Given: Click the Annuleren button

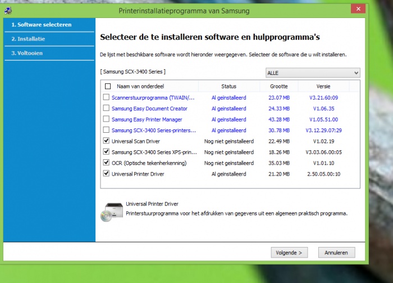Looking at the screenshot, I should pos(336,253).
